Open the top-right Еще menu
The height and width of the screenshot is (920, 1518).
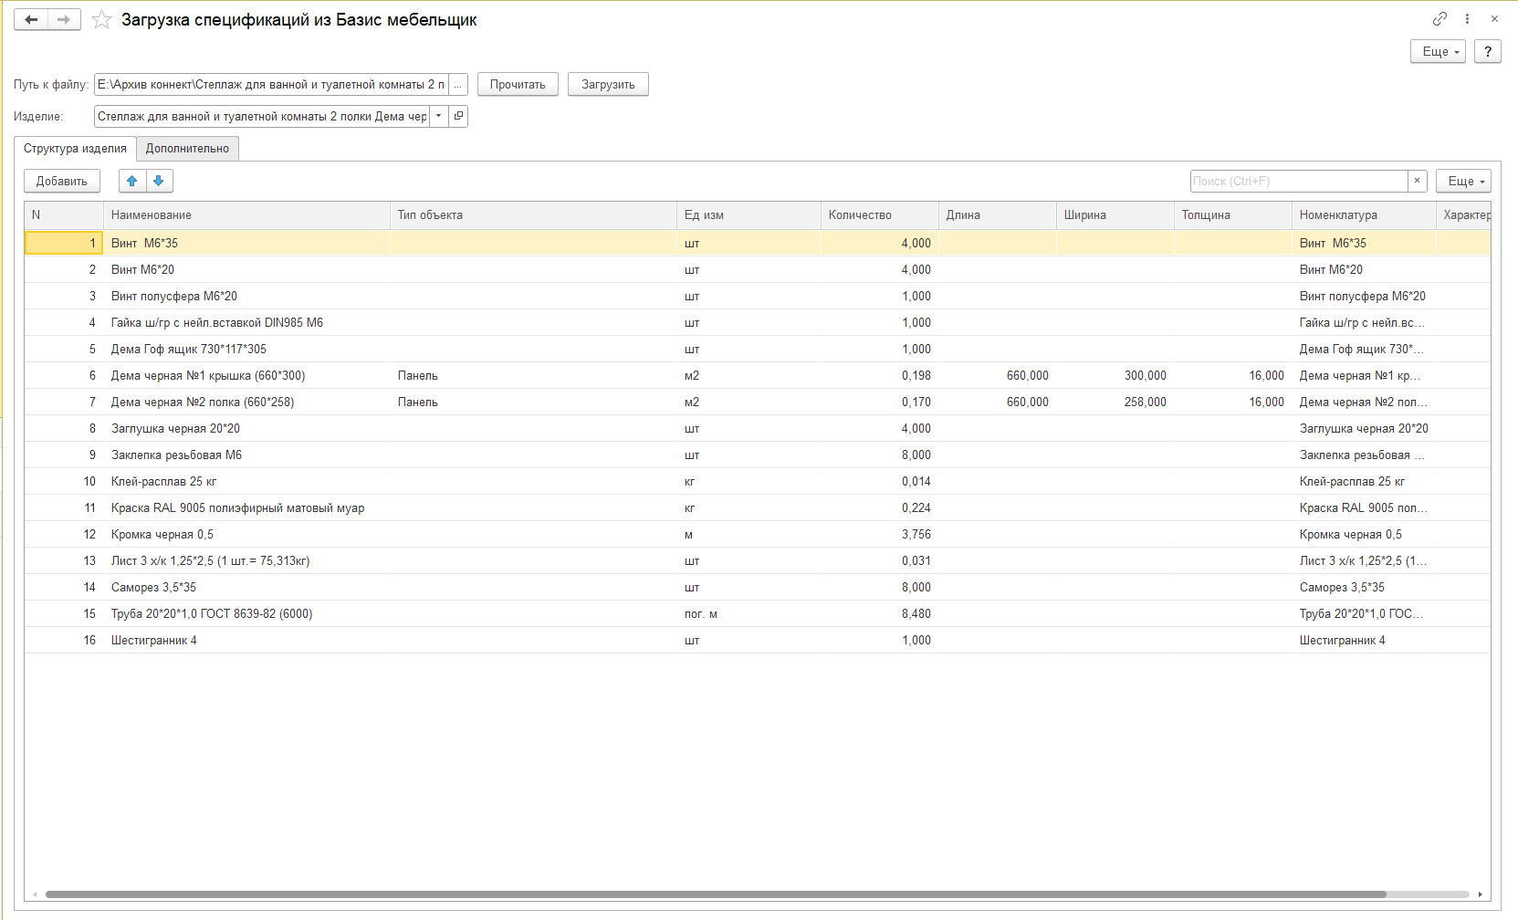(x=1439, y=51)
